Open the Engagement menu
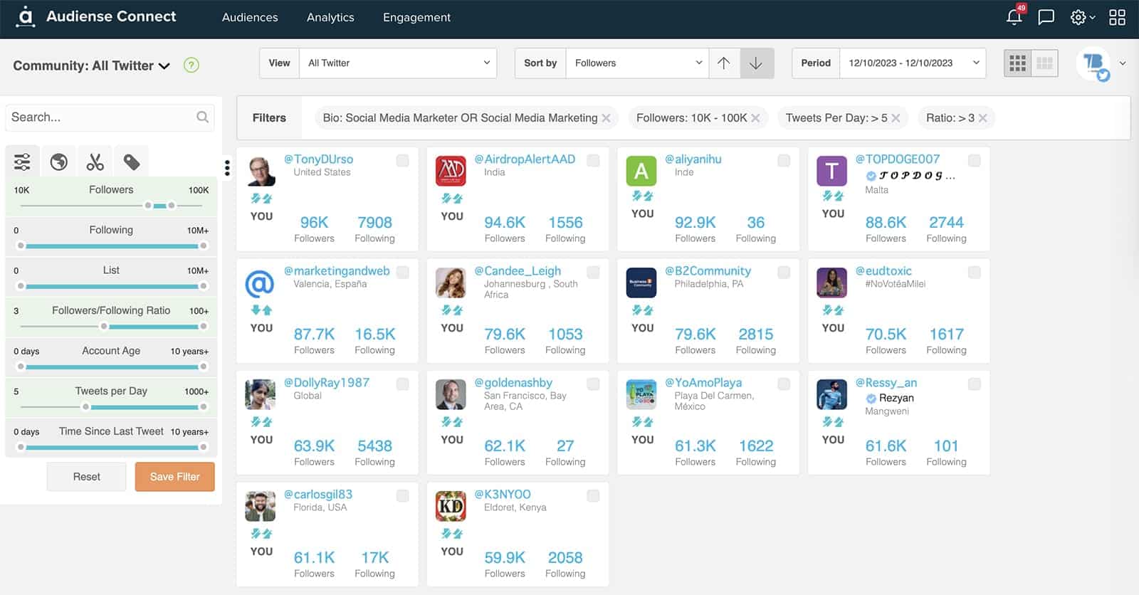 pyautogui.click(x=416, y=17)
